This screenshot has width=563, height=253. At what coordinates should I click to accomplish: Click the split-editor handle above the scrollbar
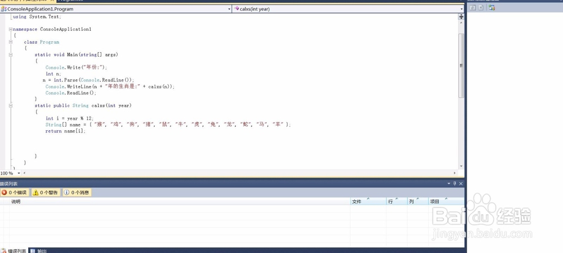point(462,16)
